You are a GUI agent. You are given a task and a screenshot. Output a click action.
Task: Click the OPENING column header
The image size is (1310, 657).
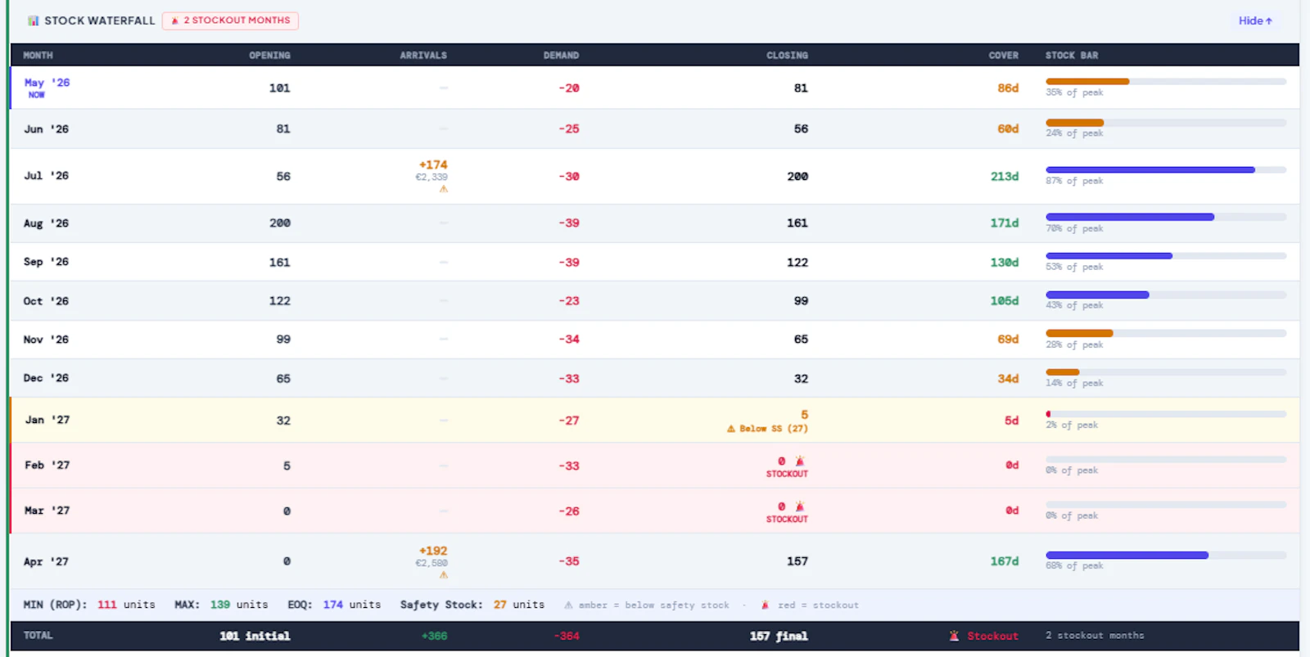[x=269, y=55]
